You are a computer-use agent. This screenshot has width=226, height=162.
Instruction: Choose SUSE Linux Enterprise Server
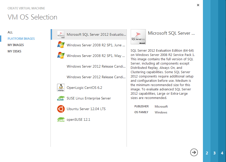(89, 98)
